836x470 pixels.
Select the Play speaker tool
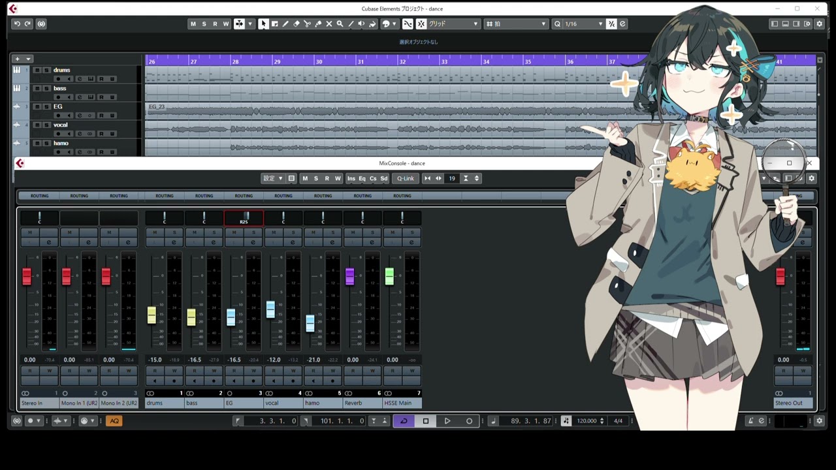coord(361,24)
